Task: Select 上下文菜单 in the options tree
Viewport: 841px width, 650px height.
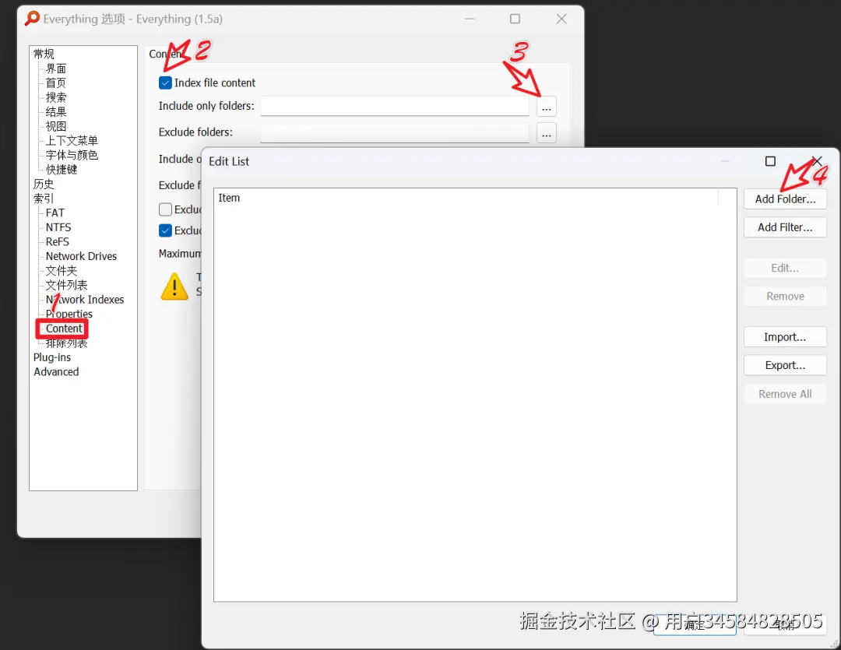Action: 72,141
